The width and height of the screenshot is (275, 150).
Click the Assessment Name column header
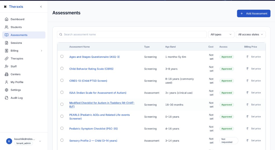point(79,47)
